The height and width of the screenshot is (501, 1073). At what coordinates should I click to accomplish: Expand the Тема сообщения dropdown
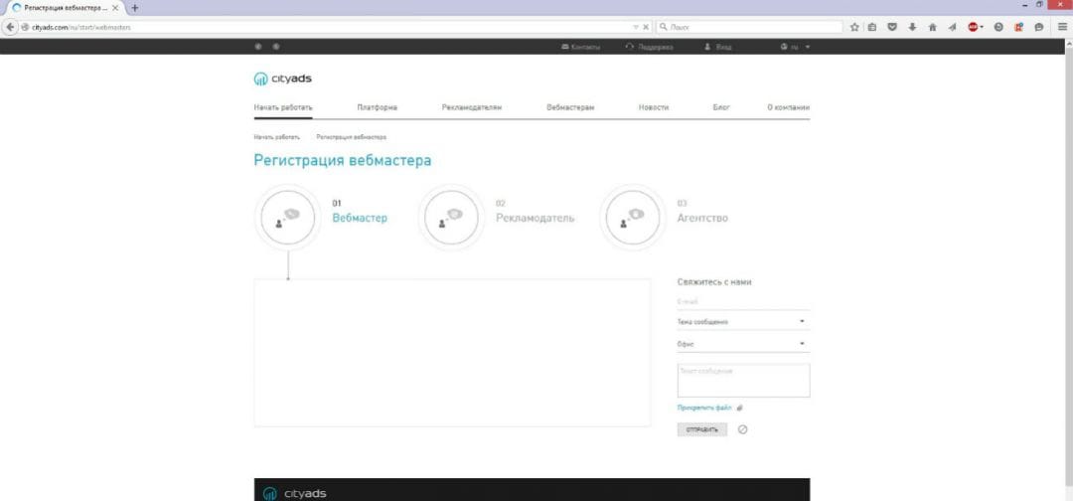pos(743,321)
